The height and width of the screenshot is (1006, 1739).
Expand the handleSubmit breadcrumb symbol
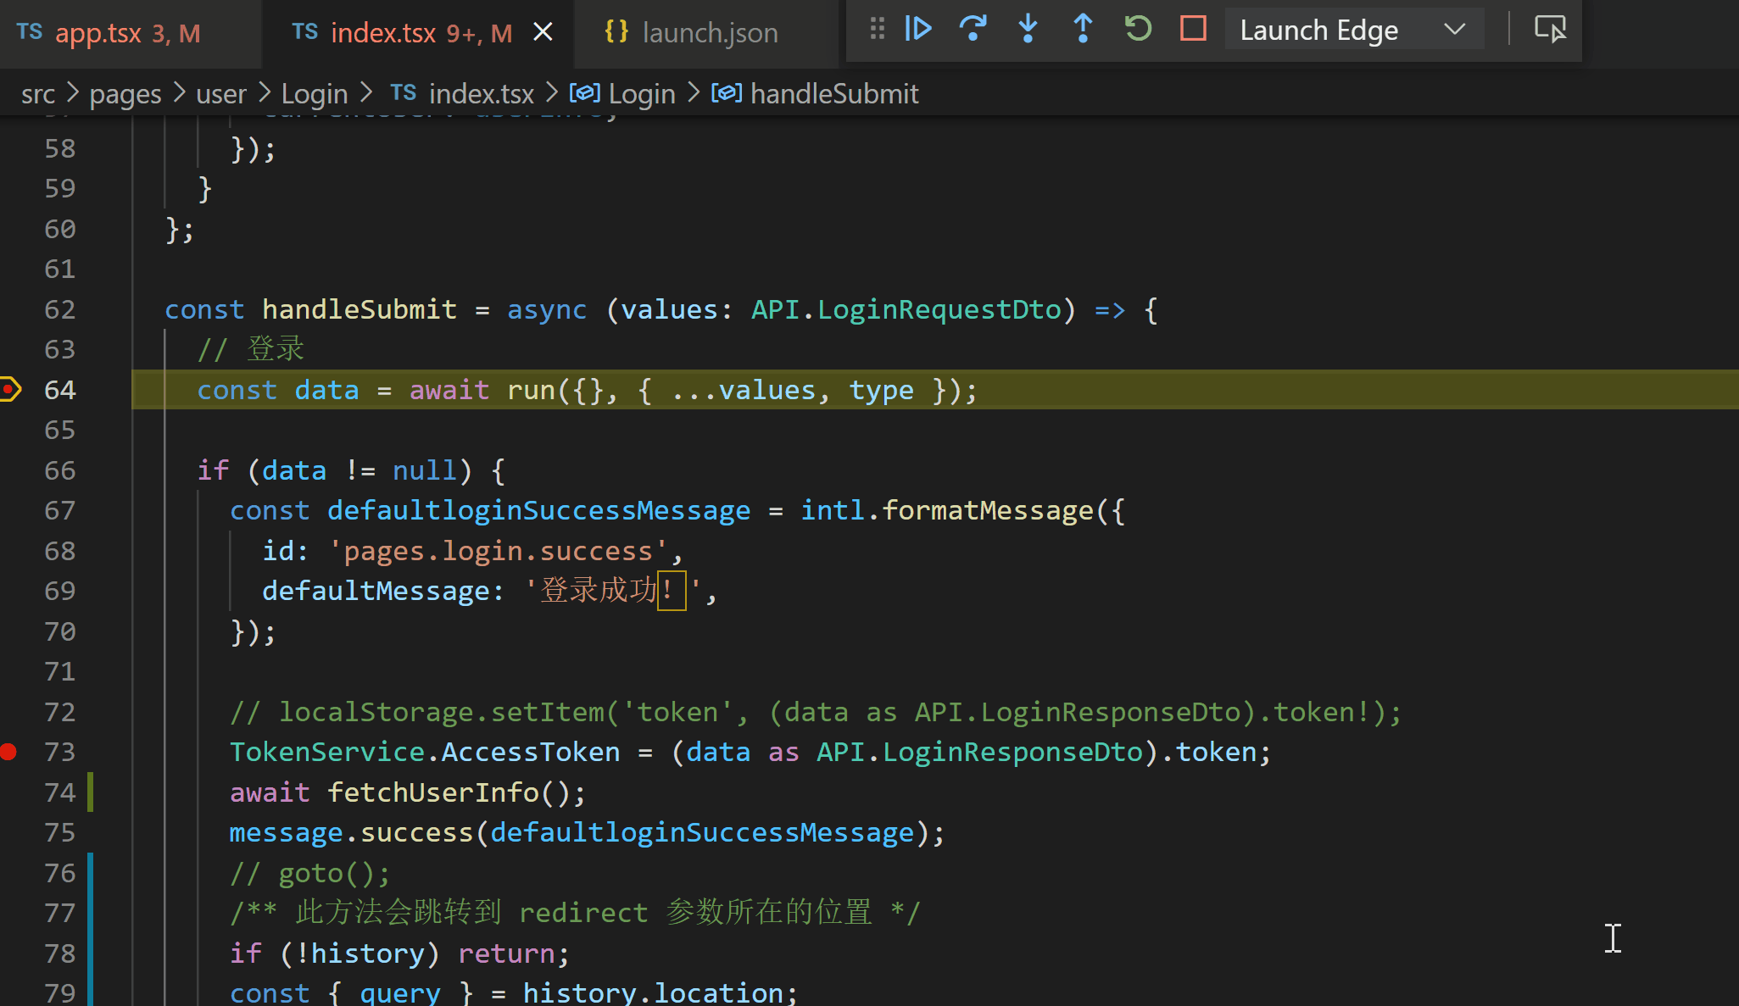pos(835,93)
